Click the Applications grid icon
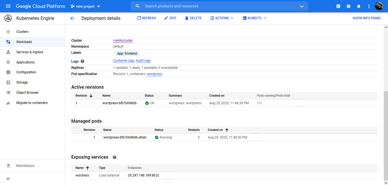The image size is (388, 185). (8, 62)
